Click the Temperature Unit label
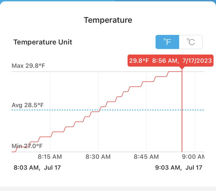This screenshot has height=191, width=216. coord(43,42)
